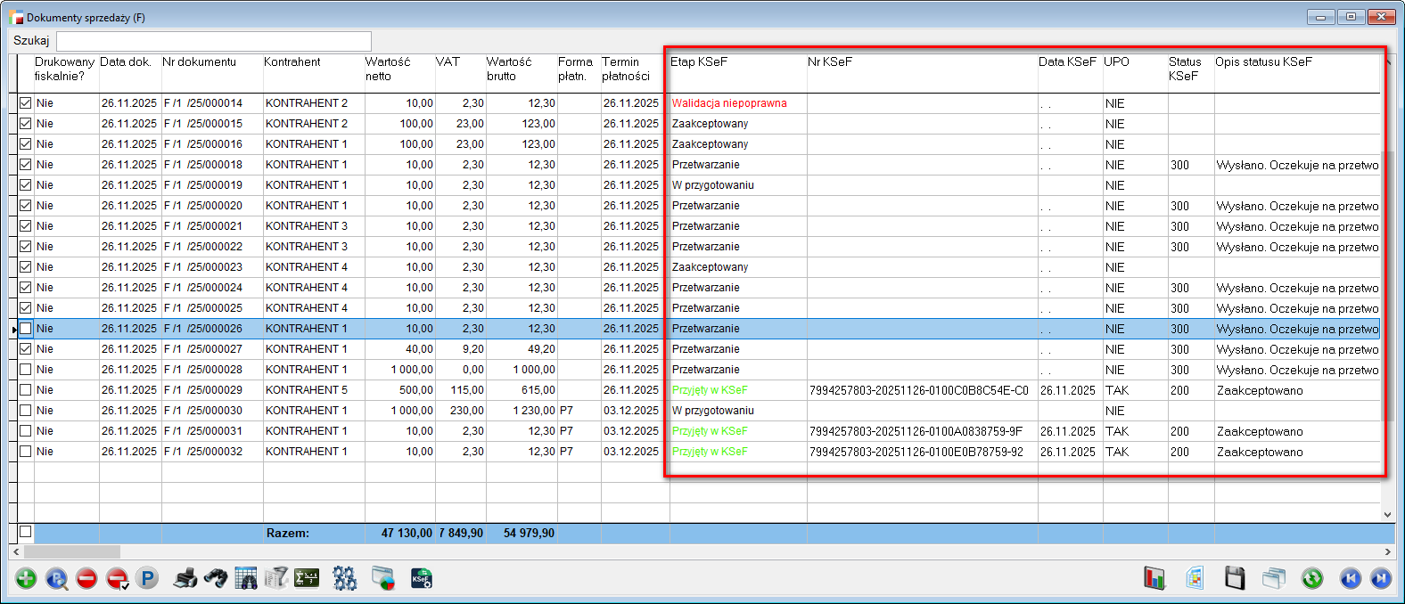Click the green refresh arrows icon

pos(1311,579)
